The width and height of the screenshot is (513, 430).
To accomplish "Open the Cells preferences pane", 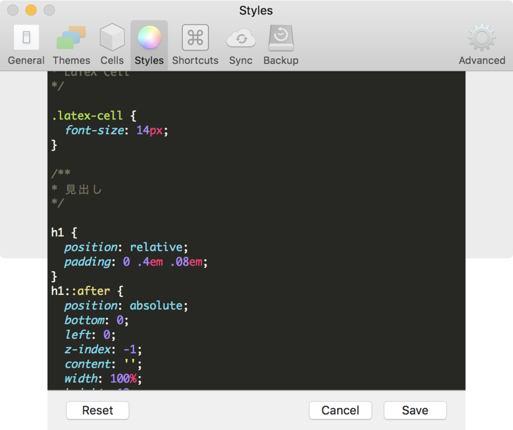I will (x=112, y=45).
